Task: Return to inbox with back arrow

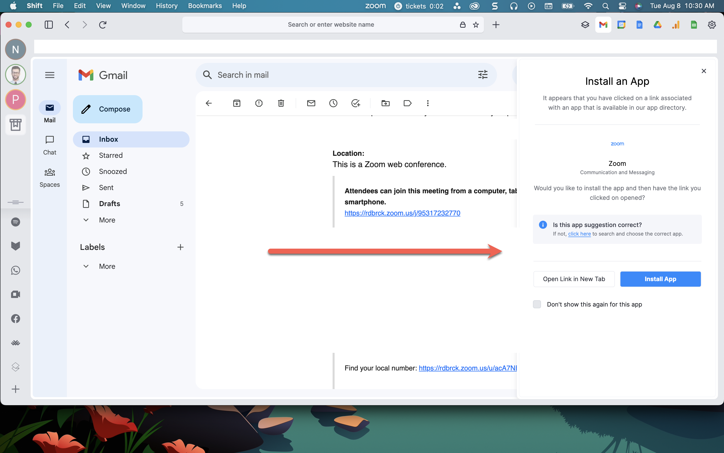Action: tap(208, 103)
